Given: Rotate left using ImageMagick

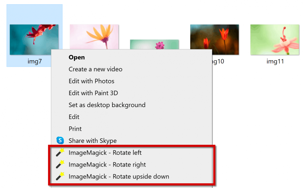Looking at the screenshot, I should 105,152.
